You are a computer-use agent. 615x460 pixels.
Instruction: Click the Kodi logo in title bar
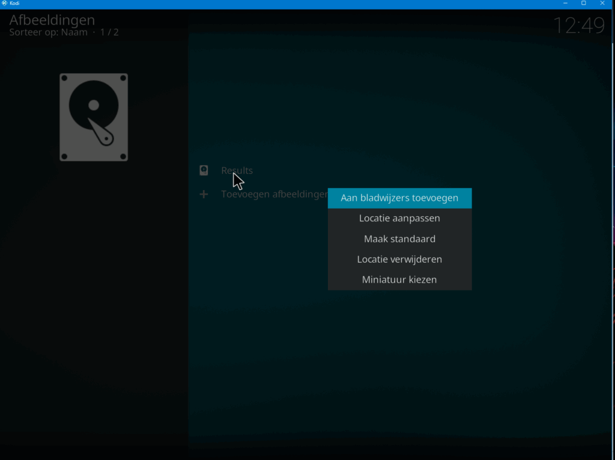[x=4, y=4]
